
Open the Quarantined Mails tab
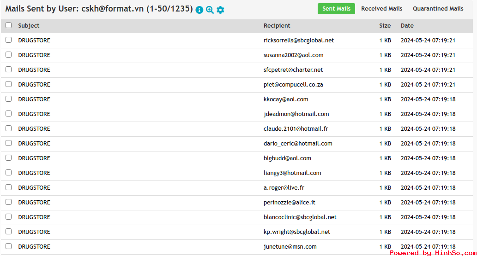tap(438, 9)
